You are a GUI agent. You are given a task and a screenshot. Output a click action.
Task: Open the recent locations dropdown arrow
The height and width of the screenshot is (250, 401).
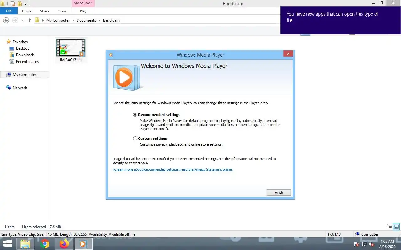(23, 21)
